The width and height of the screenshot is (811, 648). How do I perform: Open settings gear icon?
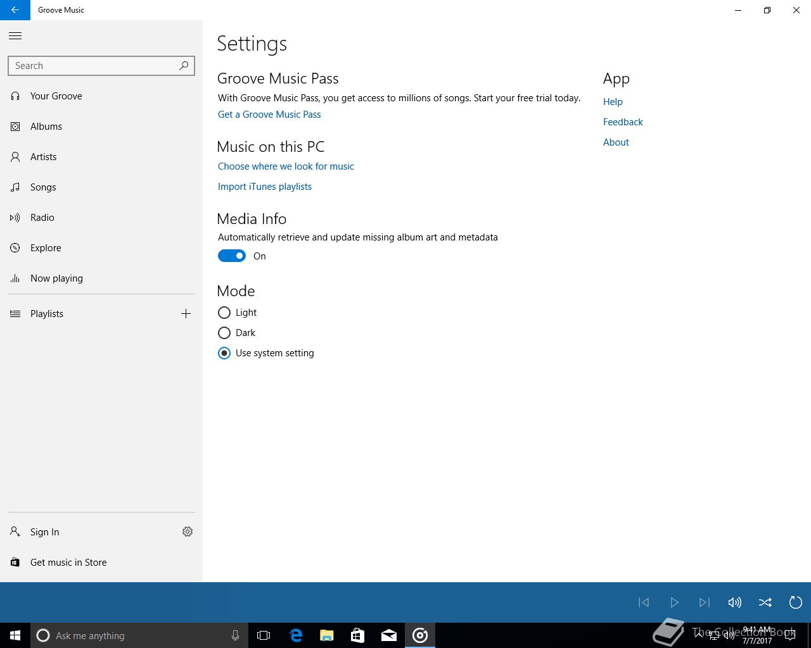click(x=188, y=532)
